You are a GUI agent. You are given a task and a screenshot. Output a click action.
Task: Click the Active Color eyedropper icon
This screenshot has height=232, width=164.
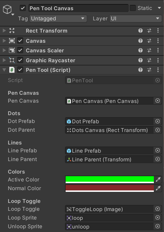click(x=158, y=179)
